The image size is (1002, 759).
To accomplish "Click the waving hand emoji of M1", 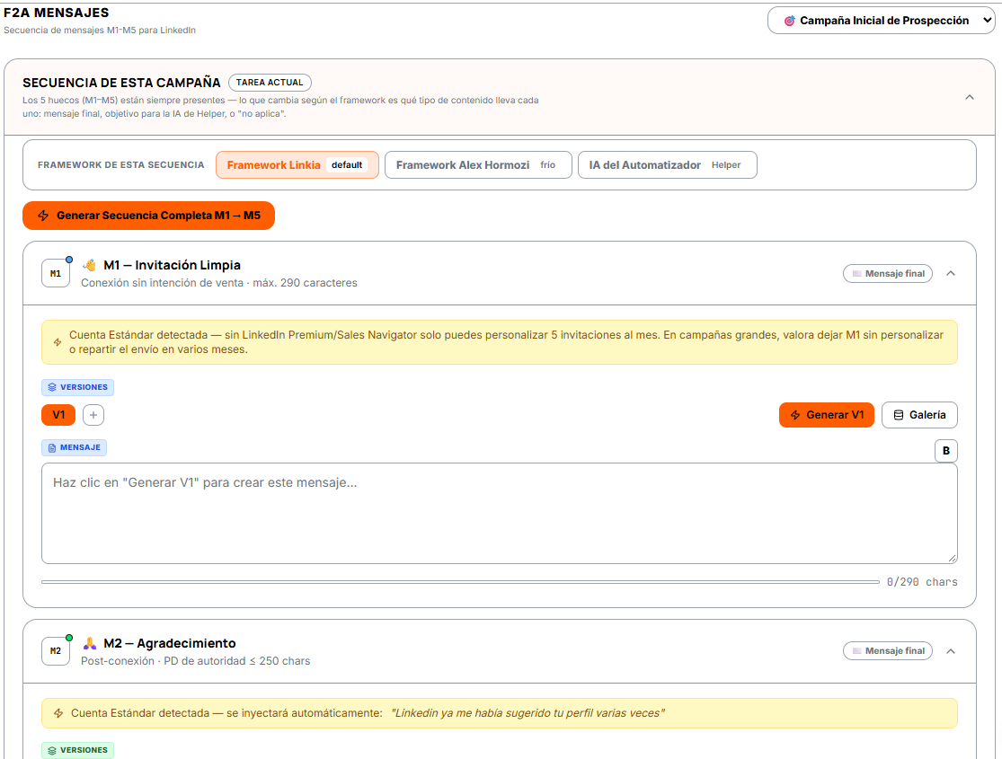I will point(90,265).
